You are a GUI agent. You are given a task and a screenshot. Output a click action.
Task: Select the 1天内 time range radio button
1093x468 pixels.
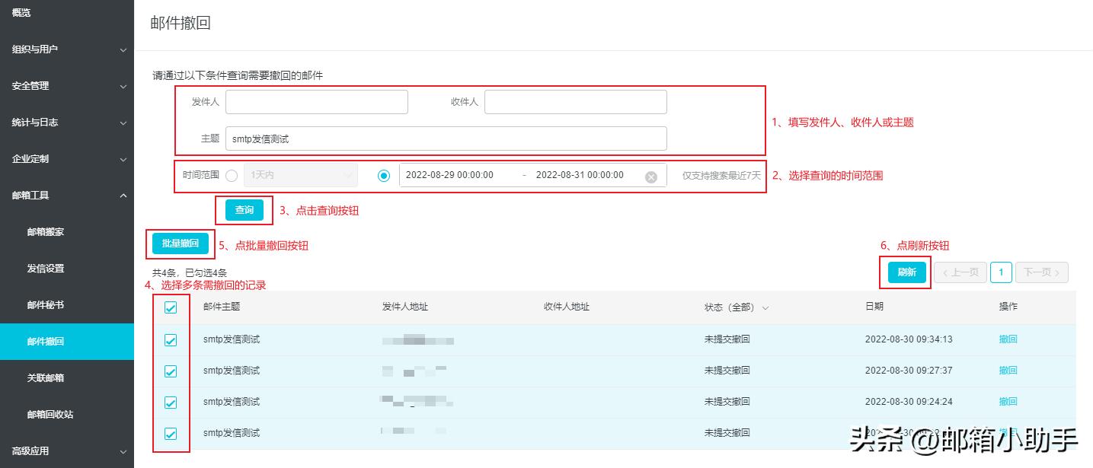click(232, 176)
